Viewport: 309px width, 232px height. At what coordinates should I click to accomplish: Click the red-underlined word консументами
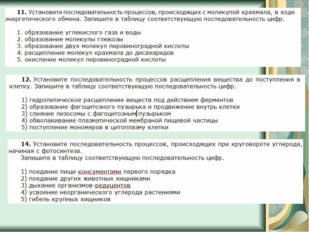tap(100, 172)
